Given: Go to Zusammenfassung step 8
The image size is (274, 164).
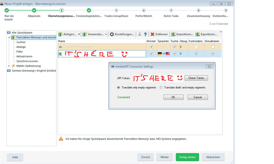Looking at the screenshot, I should pyautogui.click(x=198, y=10).
